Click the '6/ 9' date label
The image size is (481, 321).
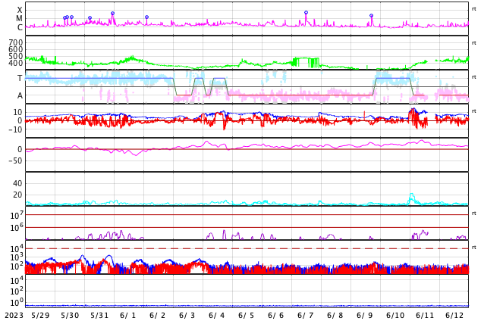point(364,315)
